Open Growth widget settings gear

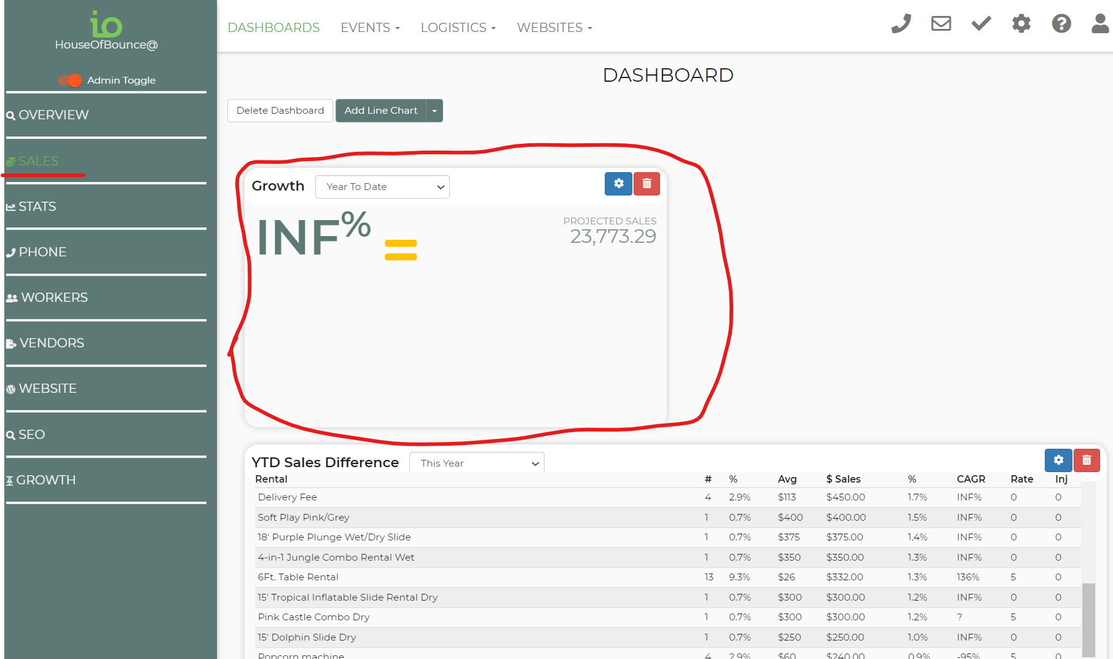tap(618, 184)
